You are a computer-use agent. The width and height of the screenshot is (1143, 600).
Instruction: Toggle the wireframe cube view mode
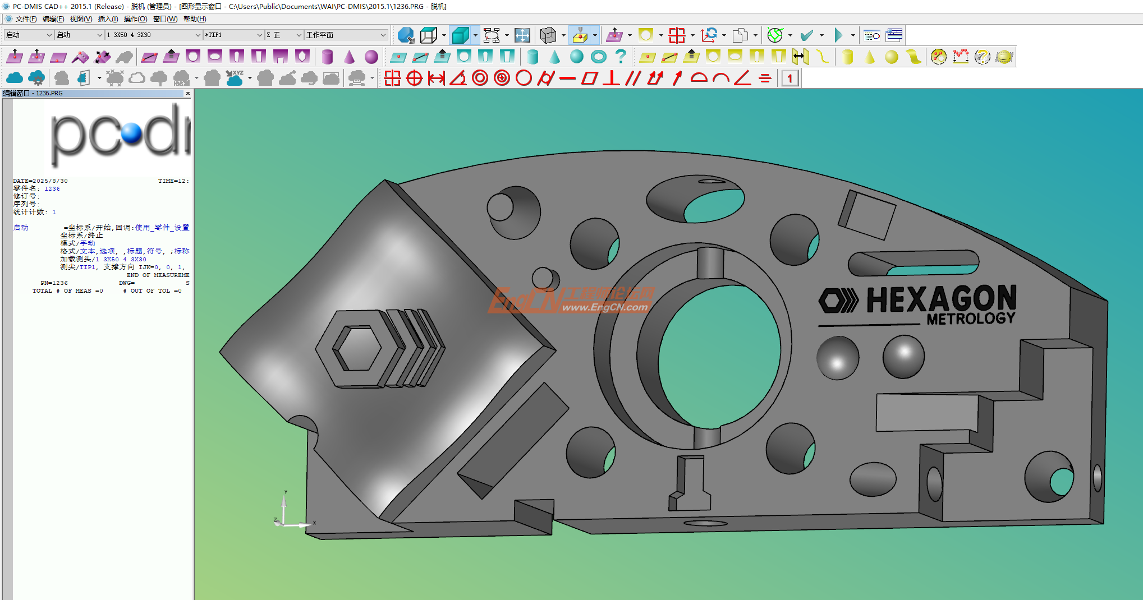pos(429,35)
